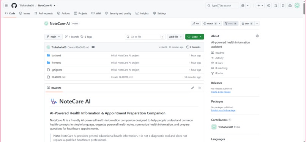306x142 pixels.
Task: Open README outline list icon
Action: click(x=199, y=88)
